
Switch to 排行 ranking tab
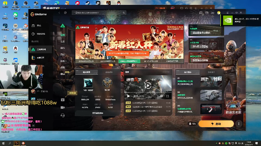[63, 48]
